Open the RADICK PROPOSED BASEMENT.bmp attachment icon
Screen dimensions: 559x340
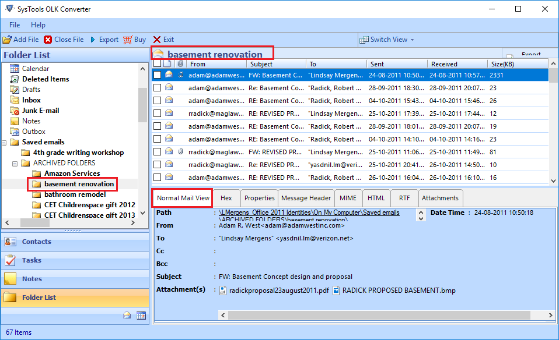coord(336,291)
